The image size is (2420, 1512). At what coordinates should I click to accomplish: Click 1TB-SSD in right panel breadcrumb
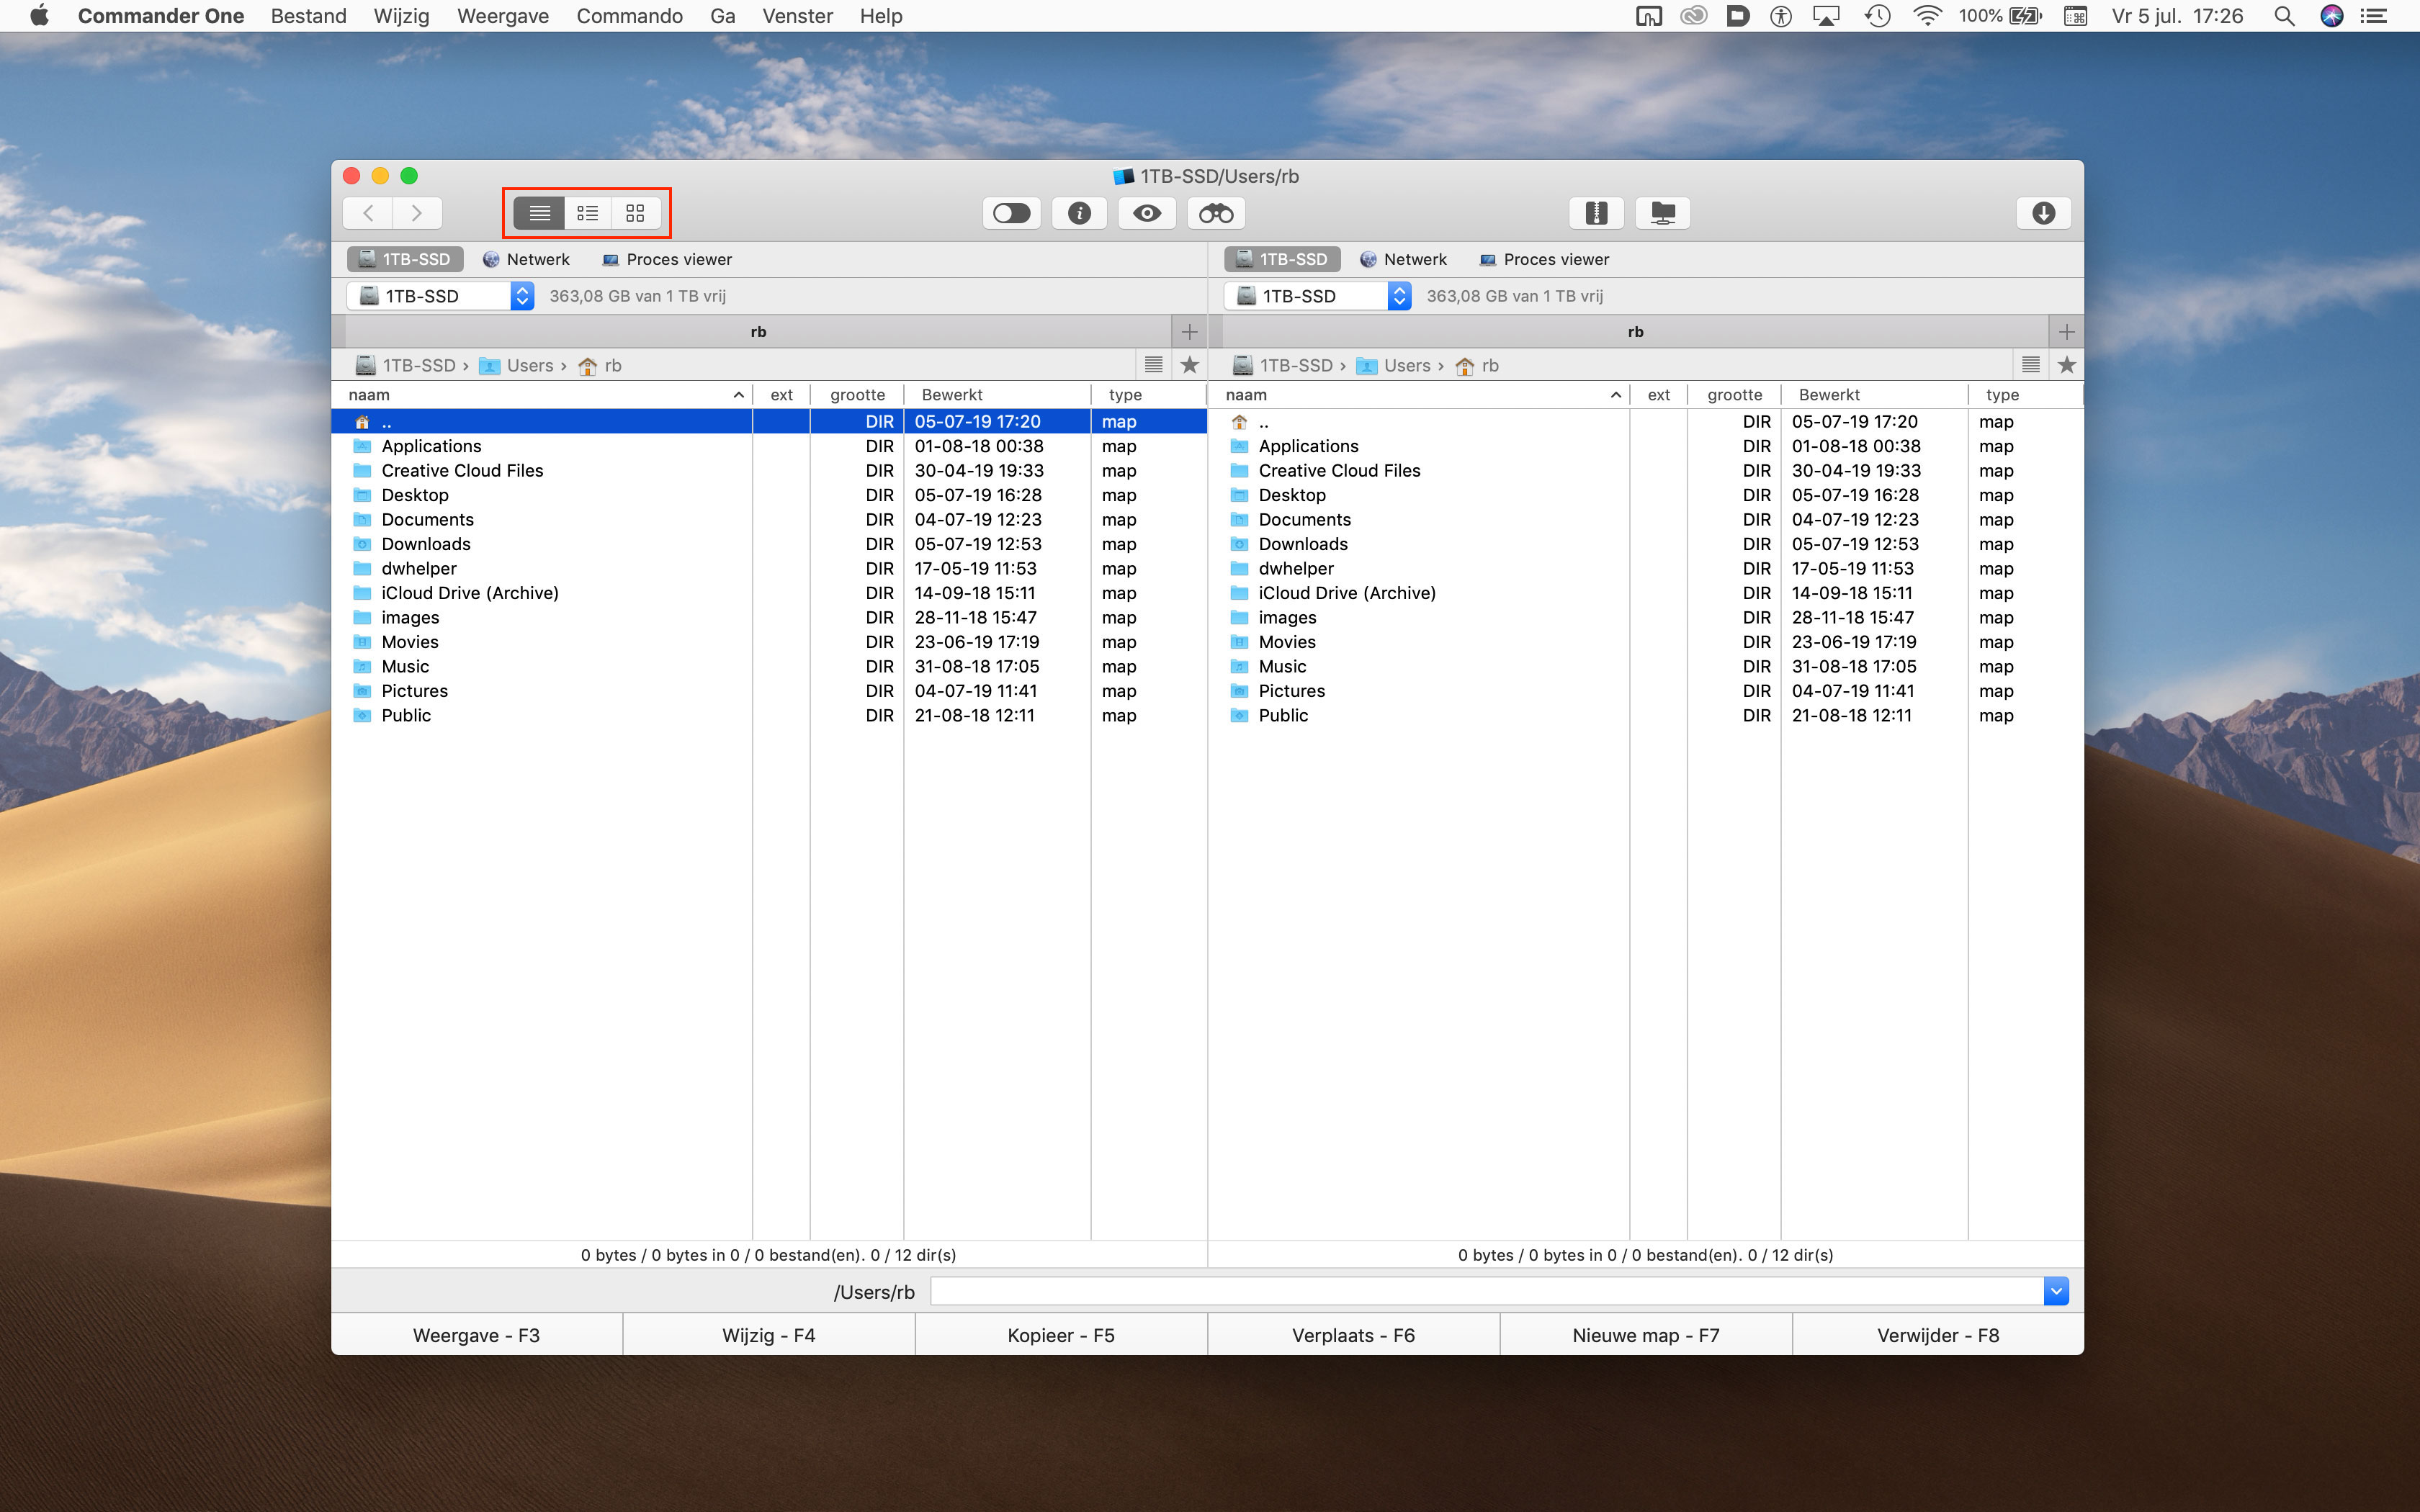(1283, 365)
